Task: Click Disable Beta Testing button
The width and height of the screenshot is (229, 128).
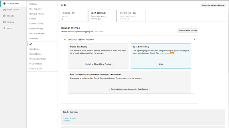Action: (188, 31)
